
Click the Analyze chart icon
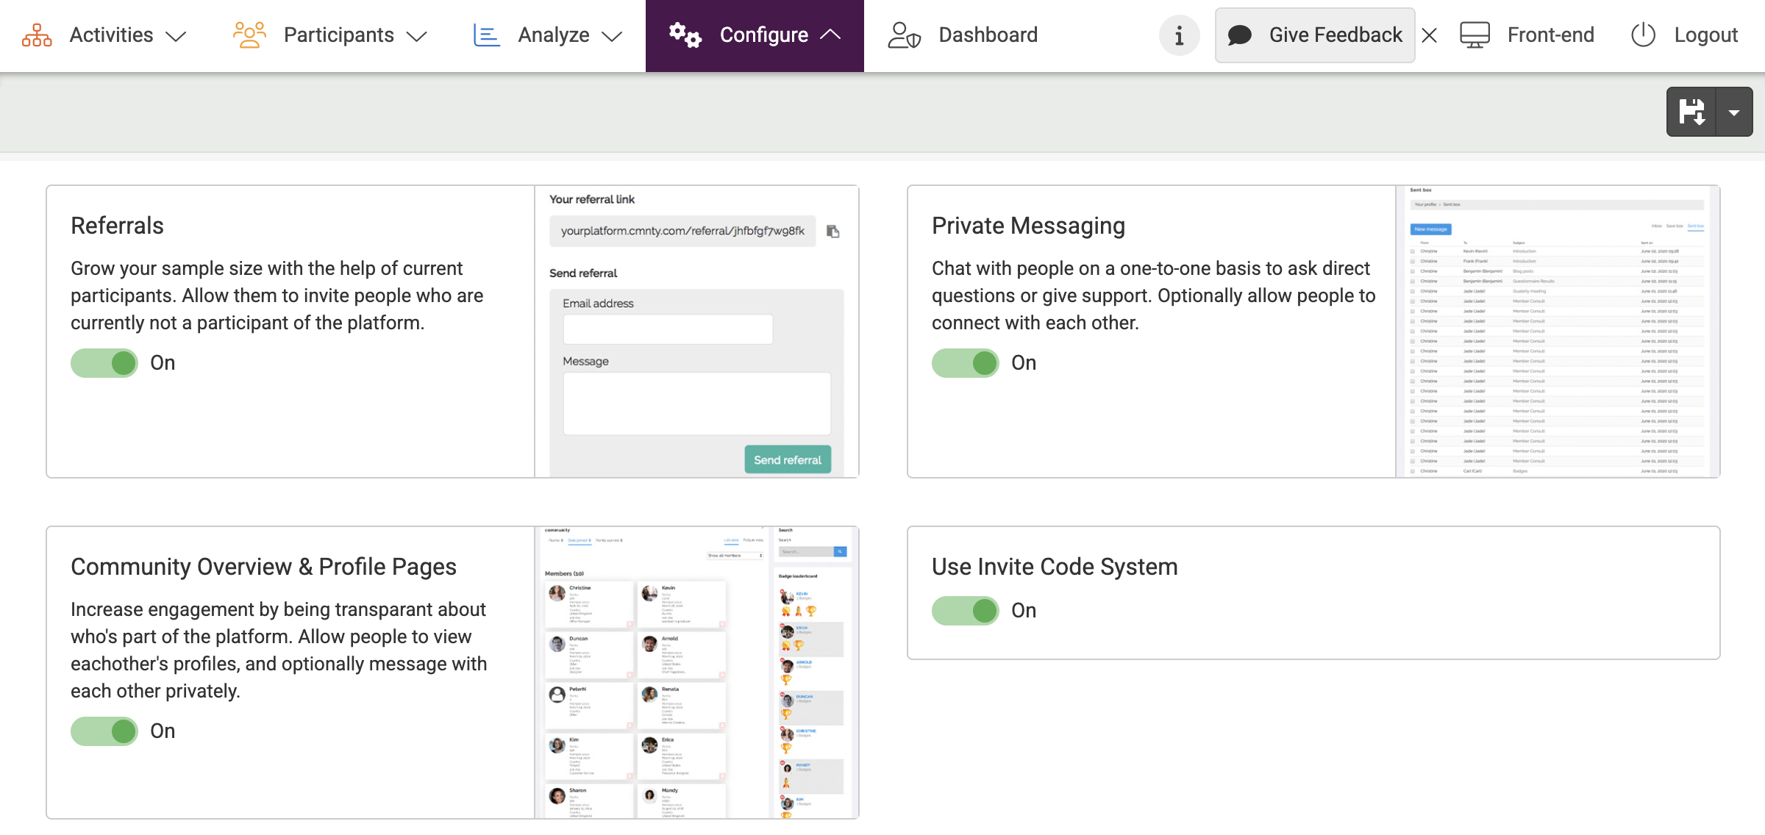point(486,35)
